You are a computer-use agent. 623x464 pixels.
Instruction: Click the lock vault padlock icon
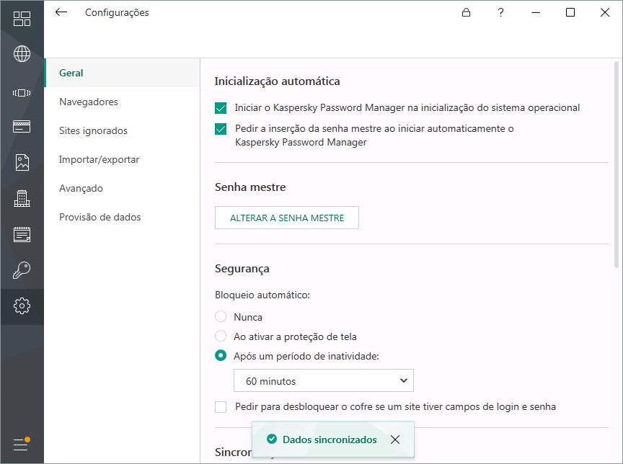click(x=467, y=12)
